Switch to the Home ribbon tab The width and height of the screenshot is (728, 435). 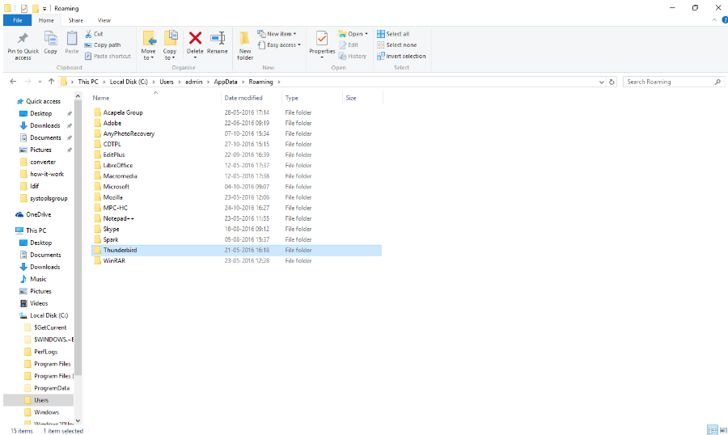point(46,20)
